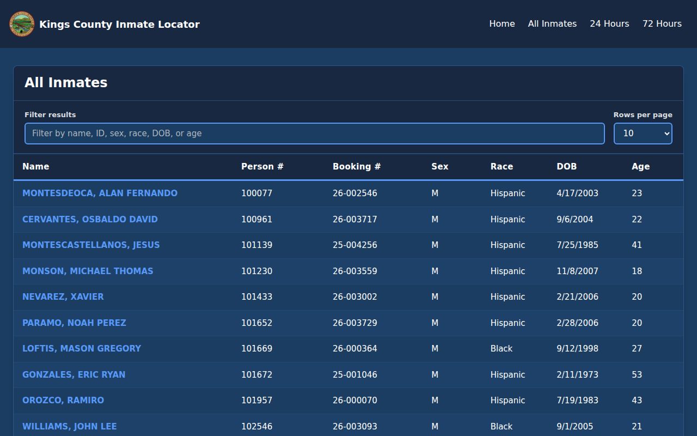Sort table by Name column header

(x=36, y=167)
